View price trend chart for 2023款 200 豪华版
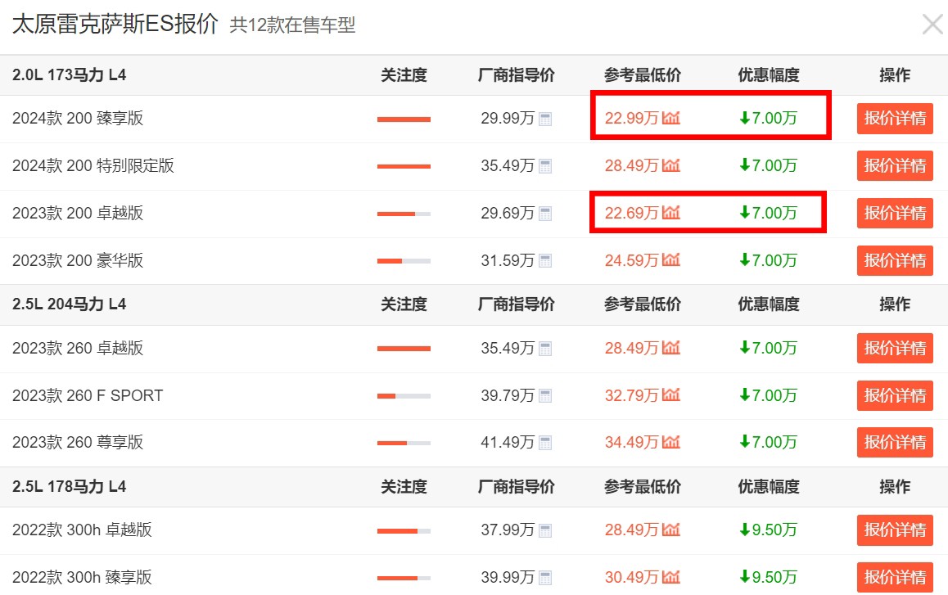Viewport: 948px width, 595px height. pos(671,260)
